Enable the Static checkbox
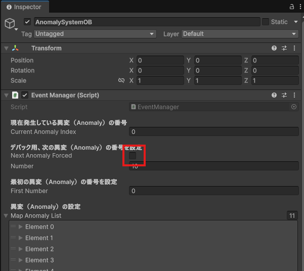Screen dimensions: 304x271 pyautogui.click(x=266, y=22)
